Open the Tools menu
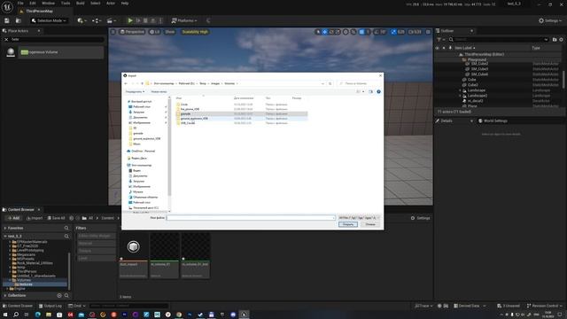 click(x=66, y=4)
